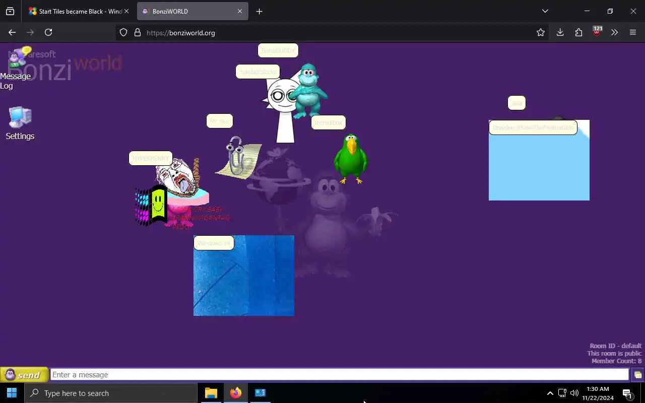Viewport: 645px width, 403px height.
Task: Open the Extensions puzzle icon
Action: tap(578, 32)
